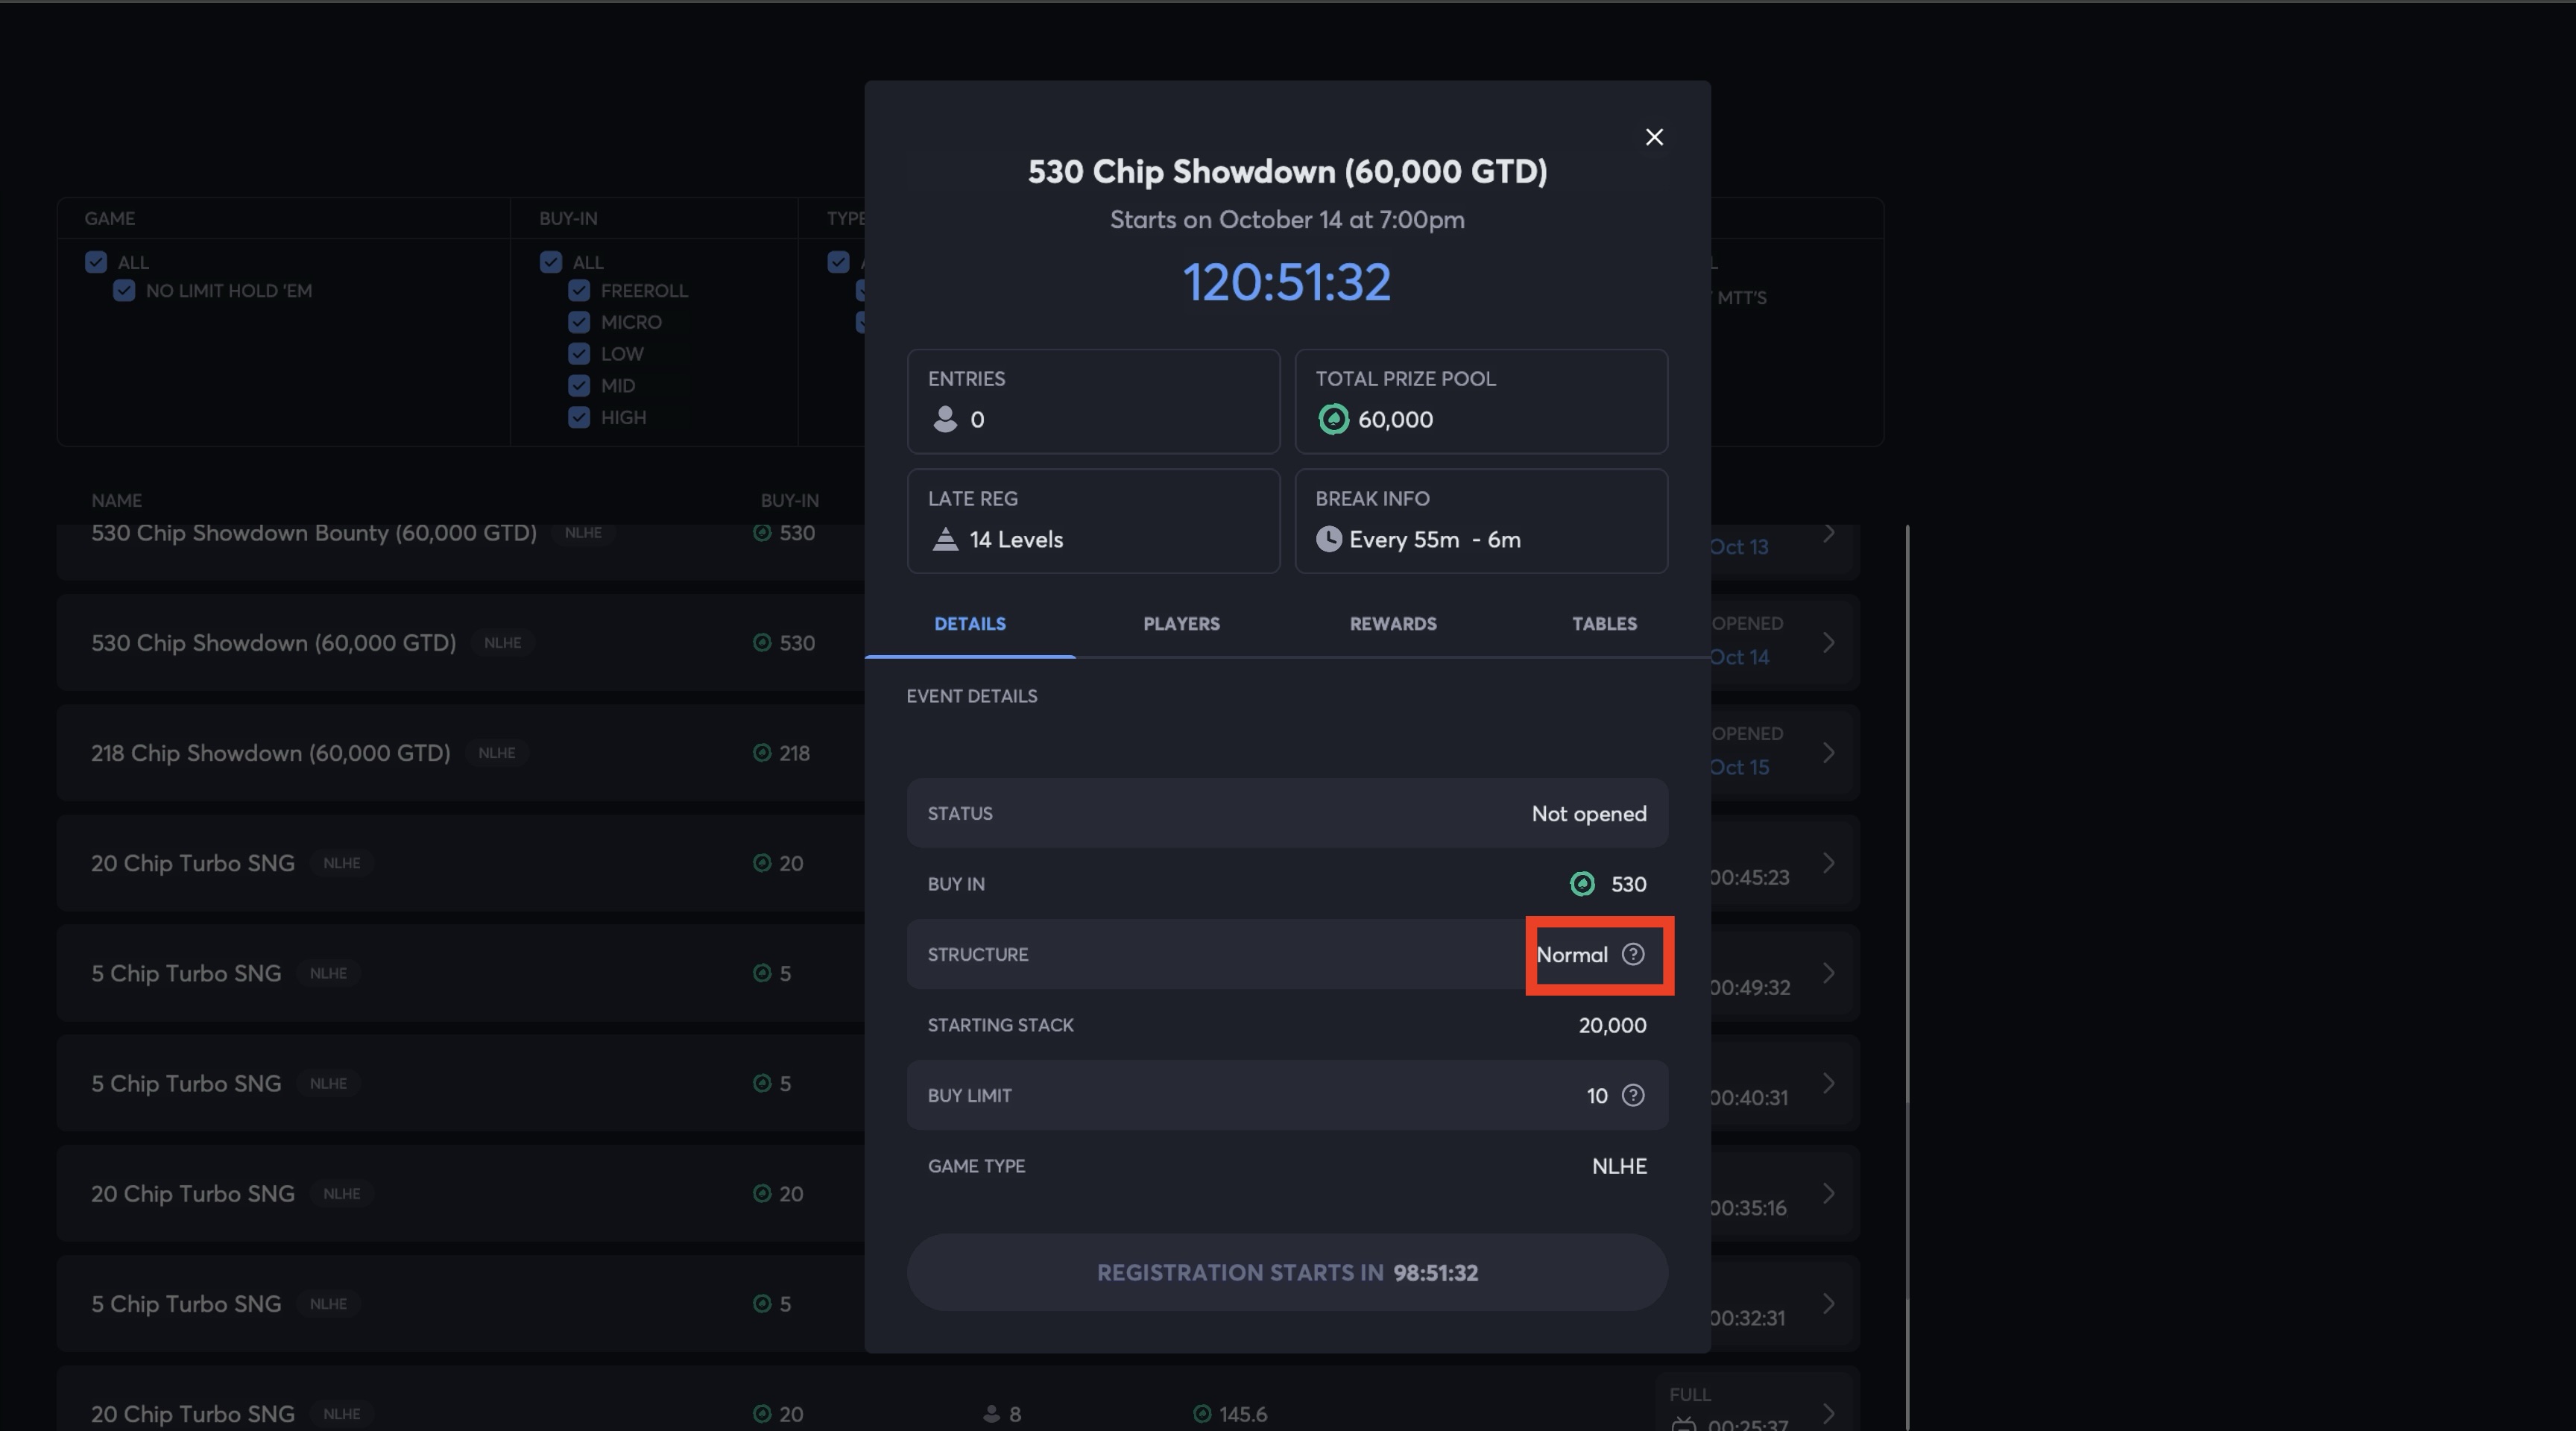This screenshot has width=2576, height=1431.
Task: Toggle the Freeroll buy-in checkbox
Action: pos(579,291)
